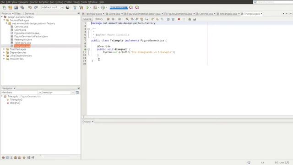Click the New Project toolbar icon
This screenshot has width=293, height=165.
pyautogui.click(x=10, y=7)
